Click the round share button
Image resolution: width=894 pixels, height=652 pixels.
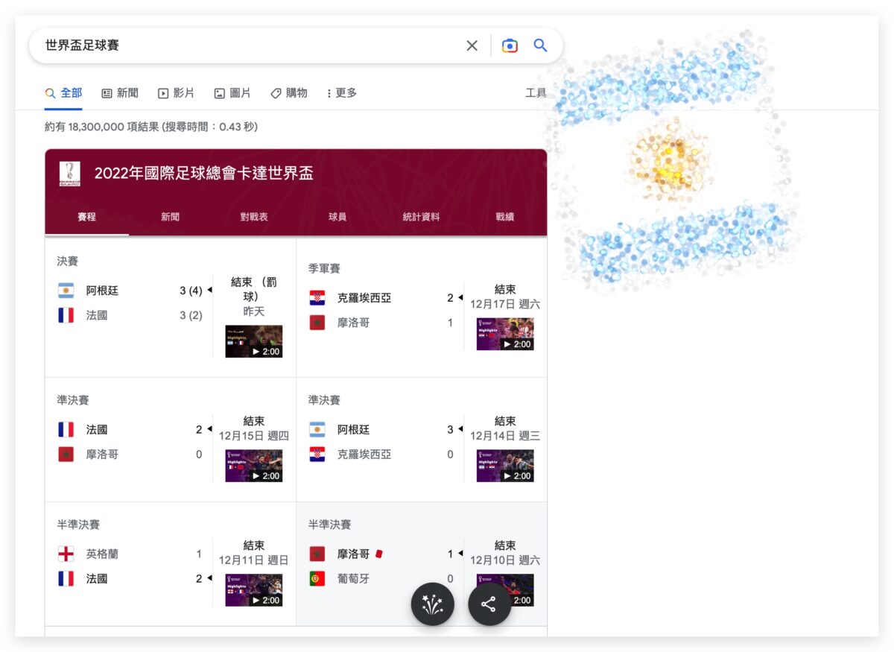coord(489,604)
